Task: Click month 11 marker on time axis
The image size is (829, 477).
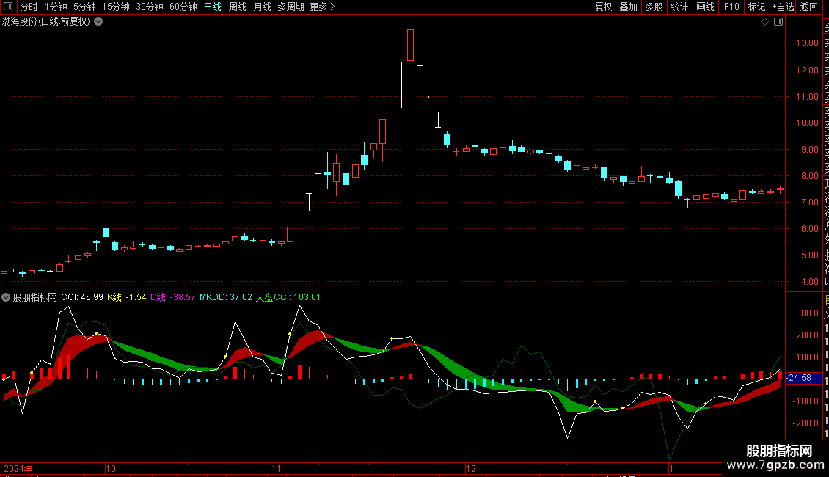Action: point(276,468)
